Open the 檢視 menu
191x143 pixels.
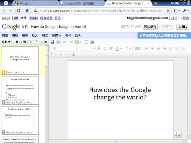25,35
